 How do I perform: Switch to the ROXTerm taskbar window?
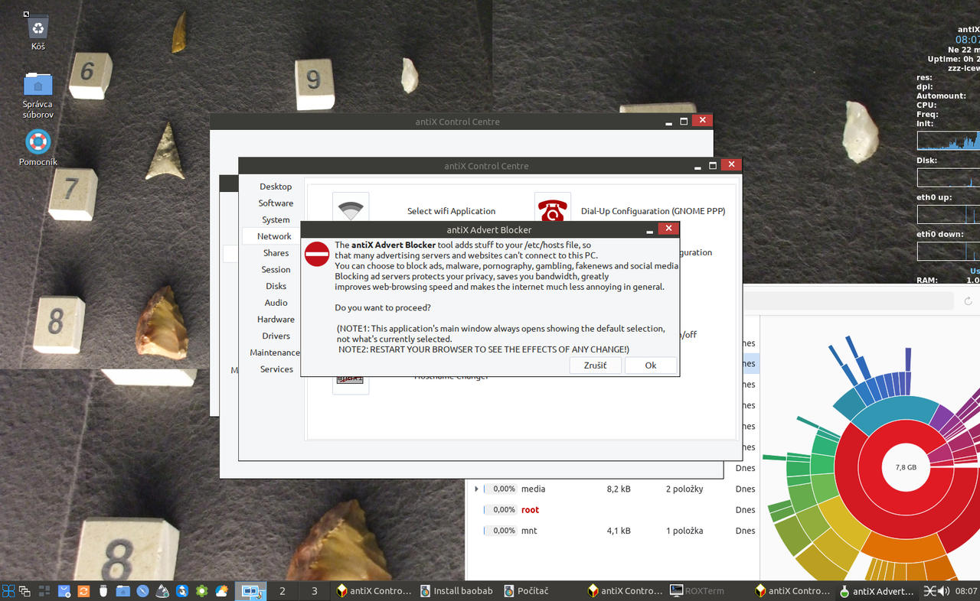point(708,591)
